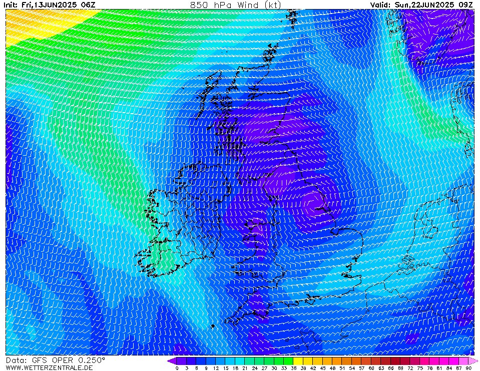
Task: Click the purple swatch between 0 and 3
Action: [x=182, y=361]
